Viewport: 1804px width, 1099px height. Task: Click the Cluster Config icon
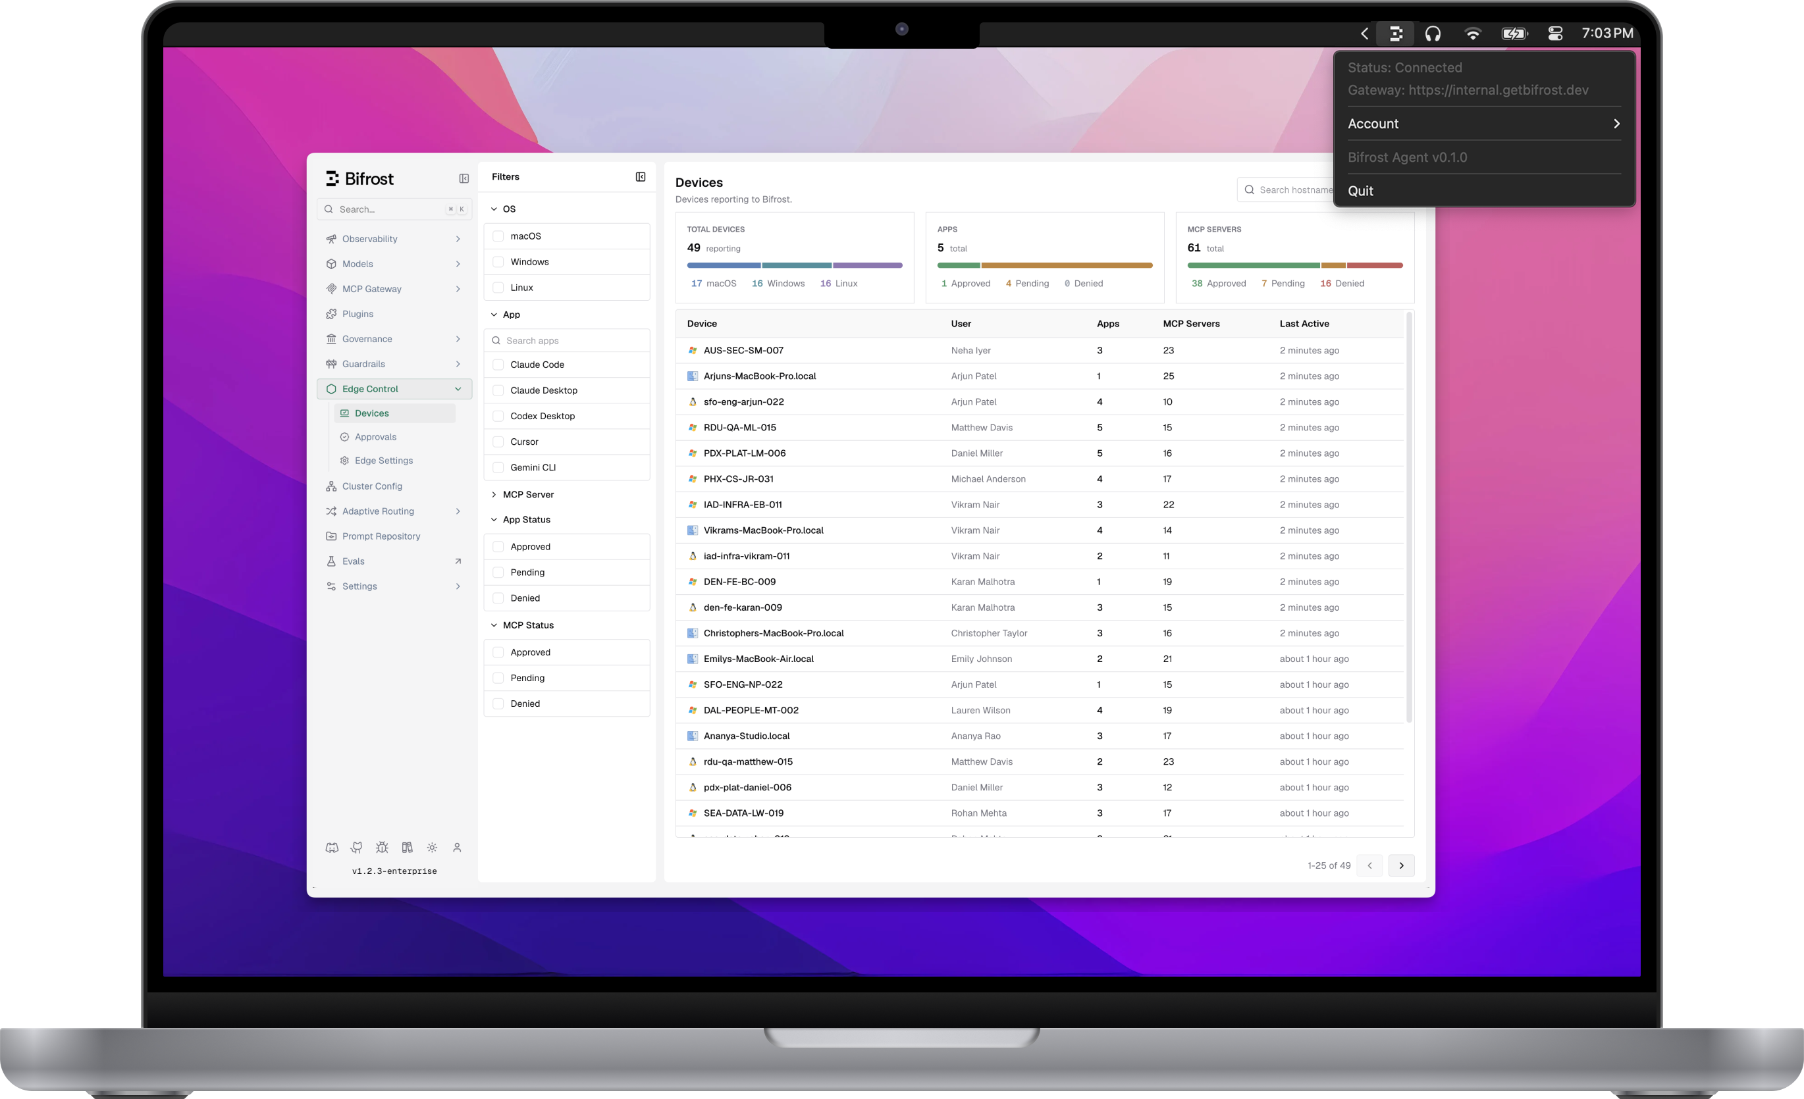click(331, 486)
